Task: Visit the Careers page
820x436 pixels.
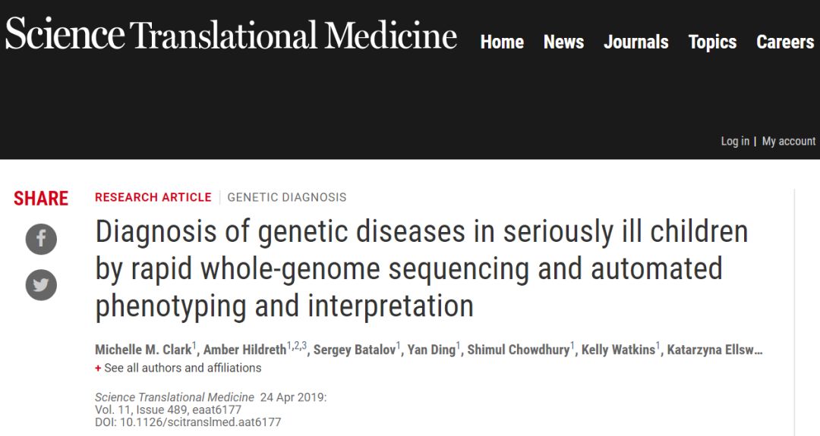Action: pyautogui.click(x=785, y=42)
